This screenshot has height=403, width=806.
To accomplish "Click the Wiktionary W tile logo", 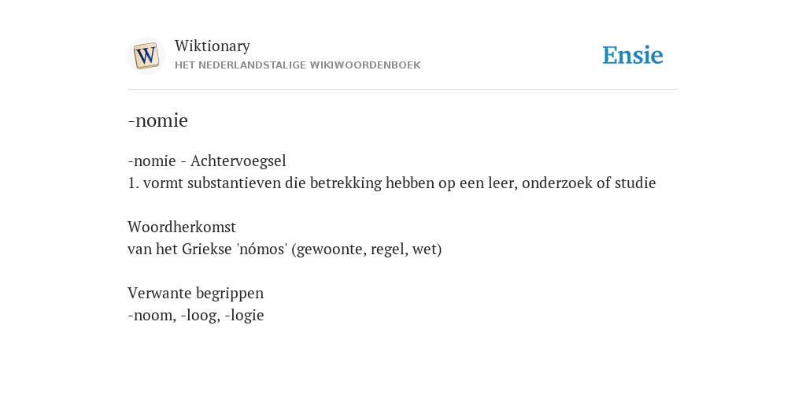I will click(146, 56).
